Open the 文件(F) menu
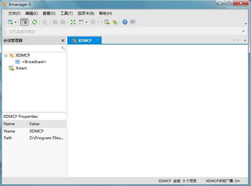 tap(14, 13)
